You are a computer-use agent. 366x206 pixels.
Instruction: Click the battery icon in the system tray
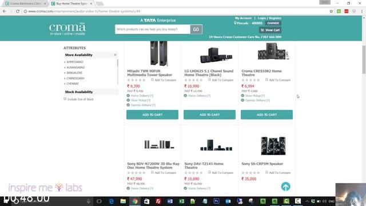(319, 201)
